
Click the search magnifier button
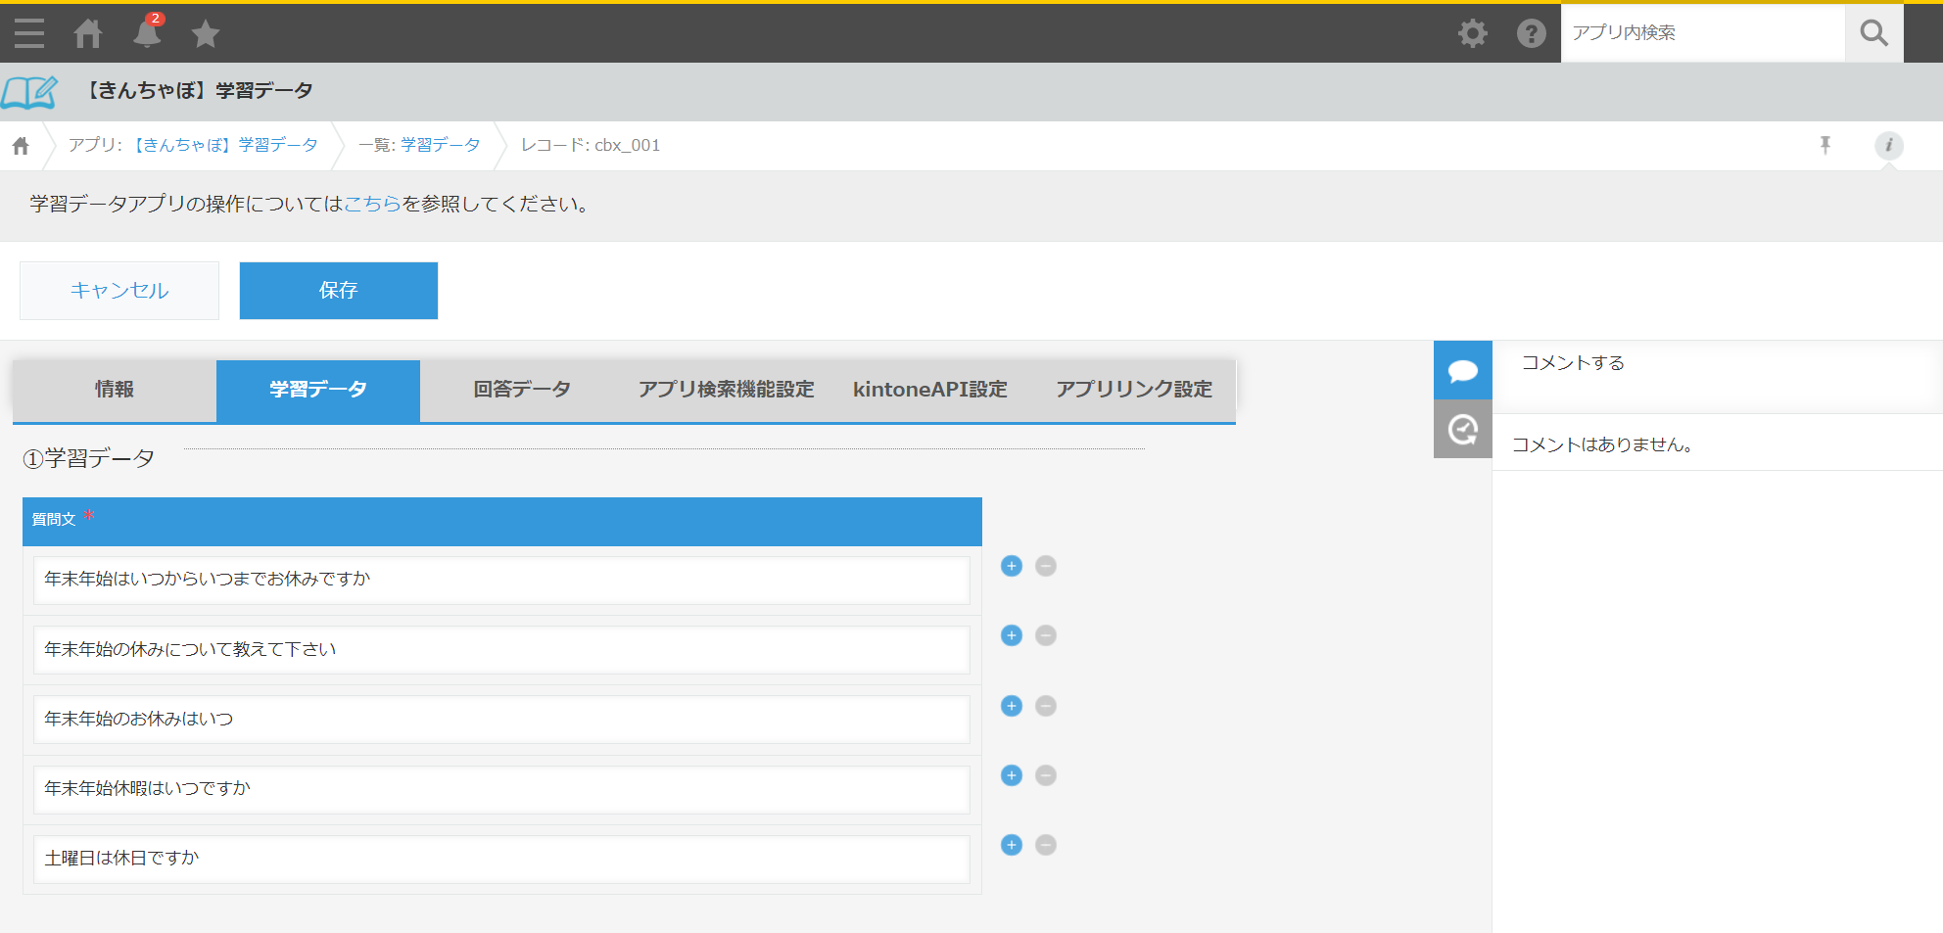(1873, 33)
